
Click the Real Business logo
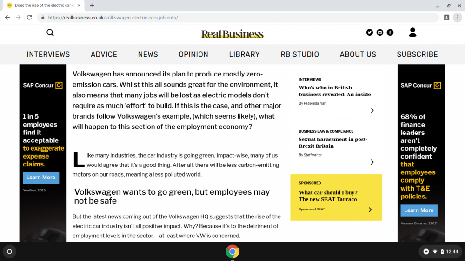click(232, 34)
